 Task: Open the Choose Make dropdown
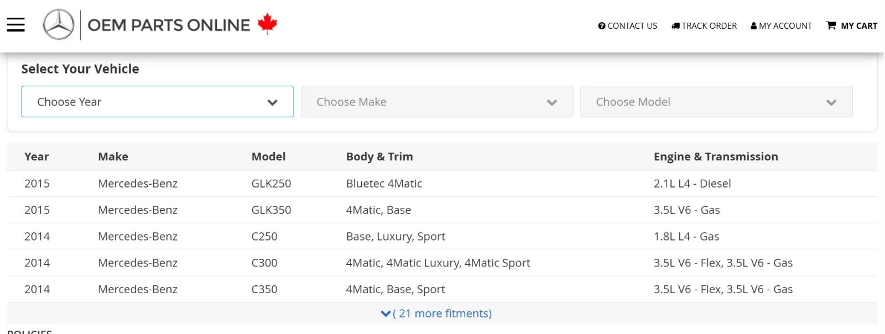pos(437,102)
